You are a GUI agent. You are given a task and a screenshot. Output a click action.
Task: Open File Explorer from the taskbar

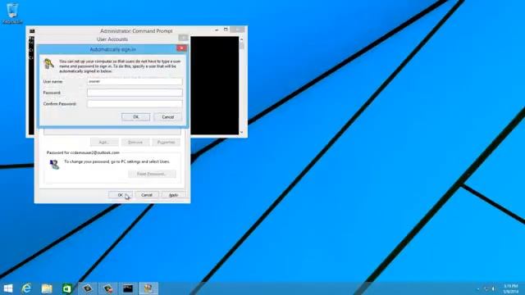pyautogui.click(x=47, y=288)
